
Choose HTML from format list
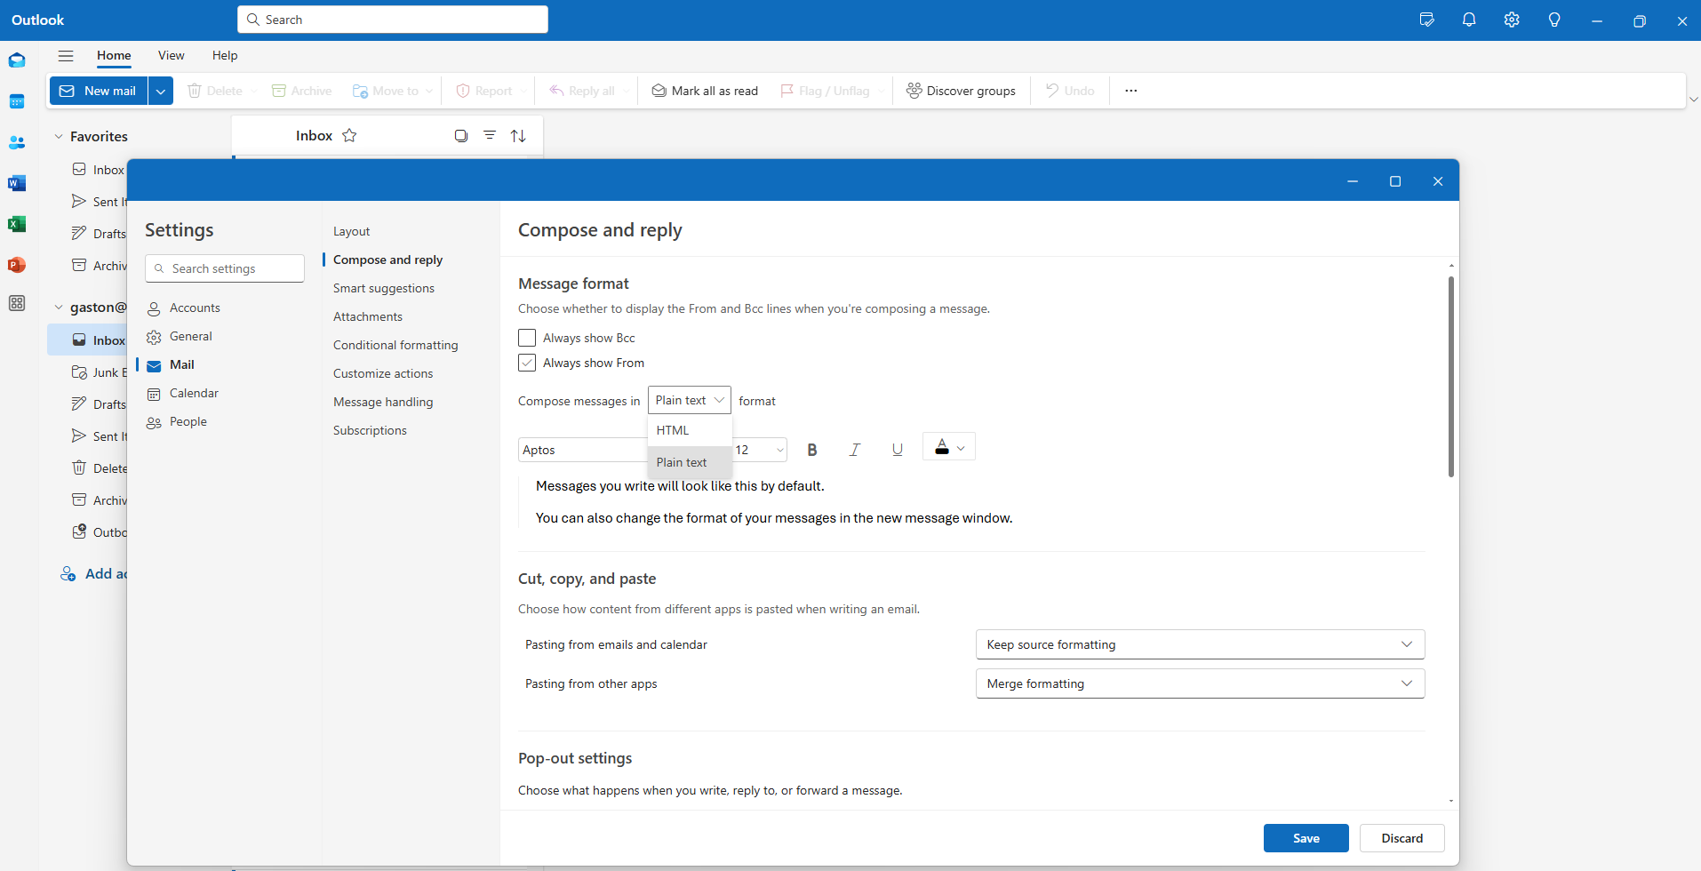690,430
